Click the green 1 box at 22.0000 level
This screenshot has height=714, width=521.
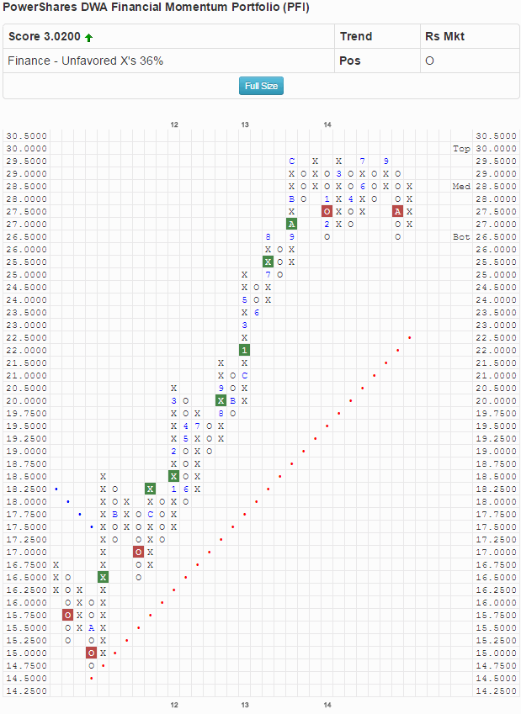click(244, 350)
